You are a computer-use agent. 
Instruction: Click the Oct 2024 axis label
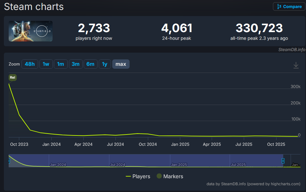click(x=148, y=144)
